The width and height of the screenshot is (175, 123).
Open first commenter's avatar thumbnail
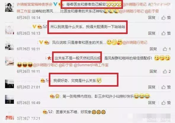tap(9, 7)
